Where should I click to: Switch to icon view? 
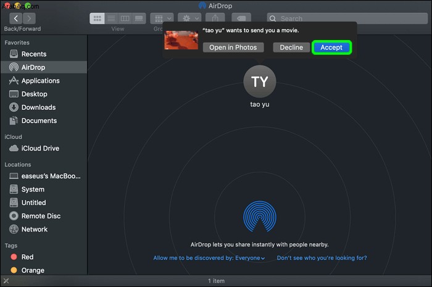(x=97, y=19)
